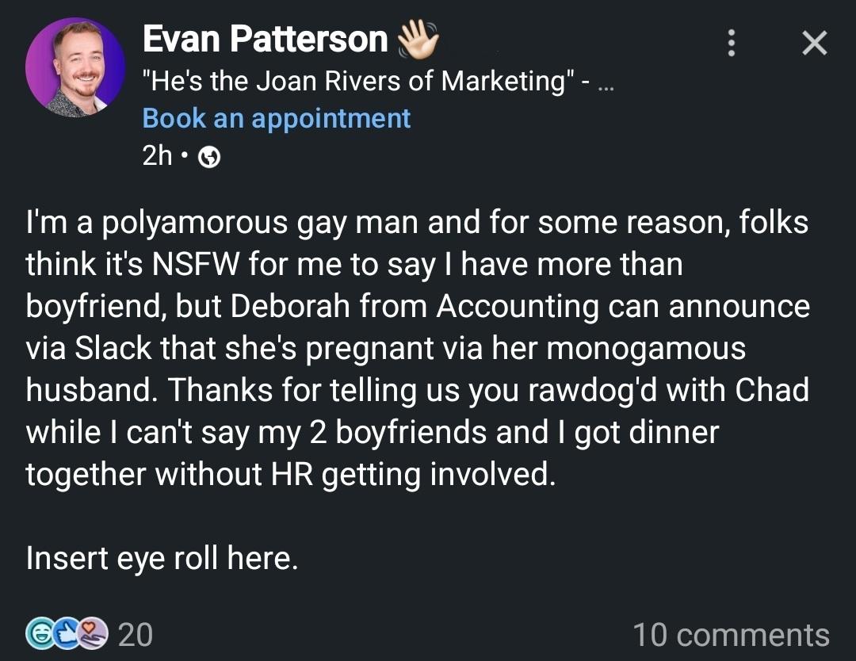
Task: Open the three-dot post options menu
Action: coord(732,43)
